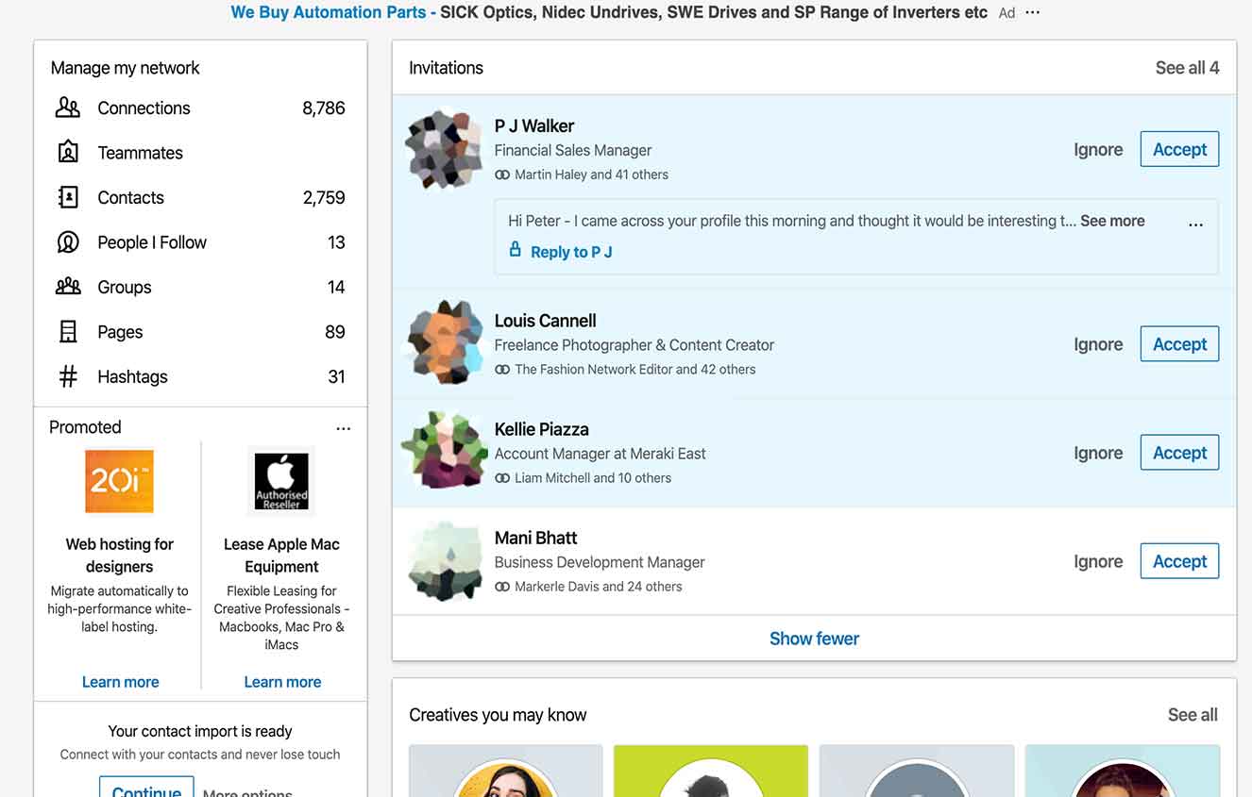Click the Pages building icon
Viewport: 1252px width, 797px height.
[x=68, y=332]
